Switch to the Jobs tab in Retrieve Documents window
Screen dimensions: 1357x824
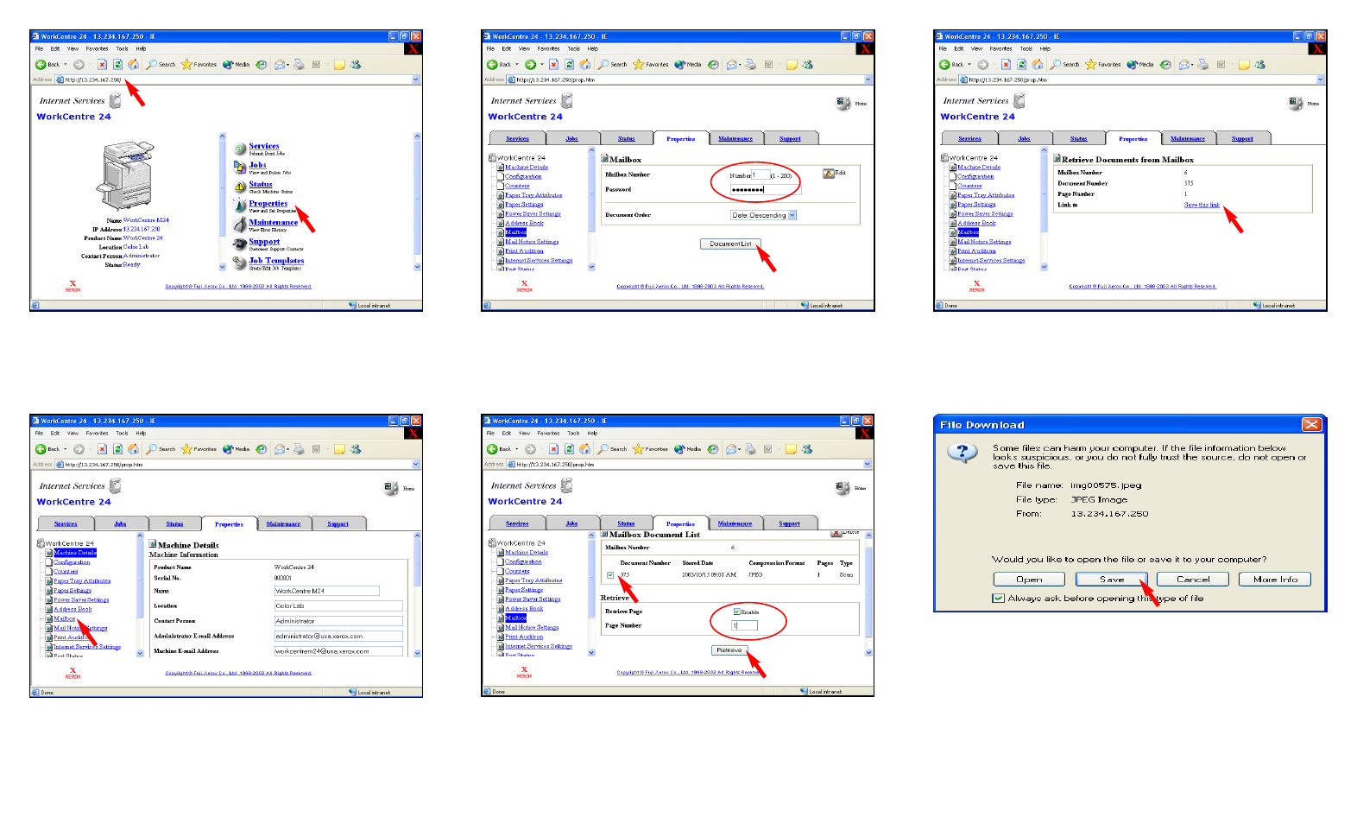click(x=1024, y=139)
